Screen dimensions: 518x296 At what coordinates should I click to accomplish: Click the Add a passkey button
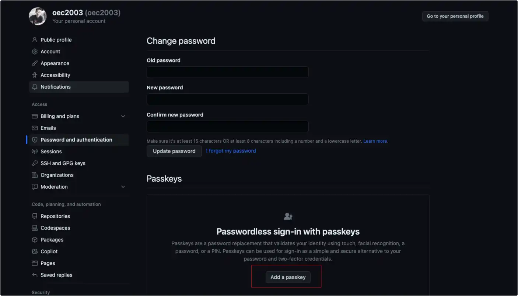coord(288,277)
